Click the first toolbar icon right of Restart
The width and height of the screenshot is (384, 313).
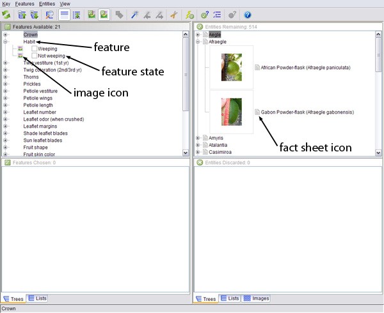(x=22, y=14)
